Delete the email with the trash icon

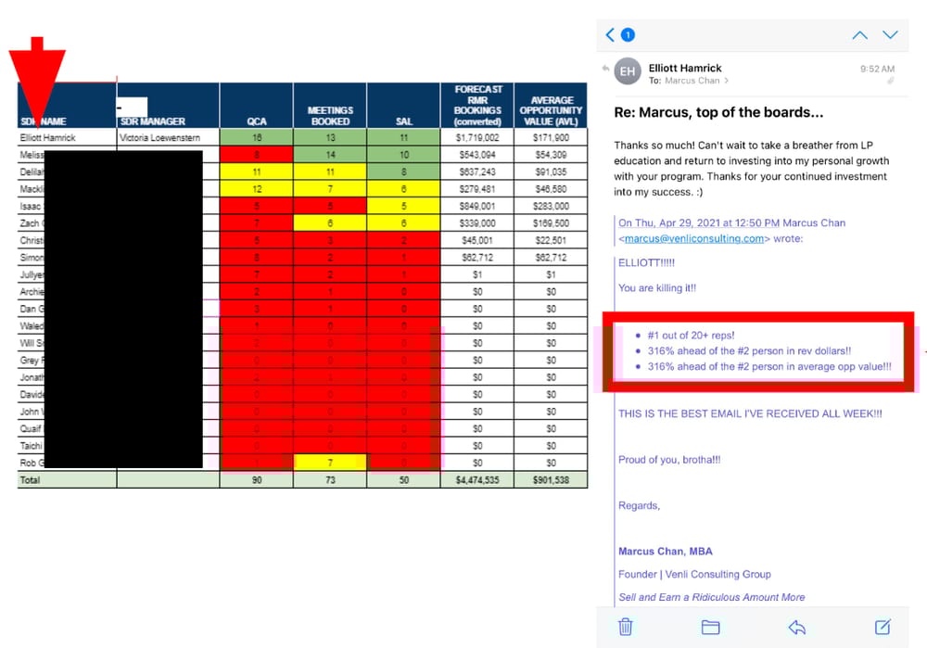click(x=625, y=627)
